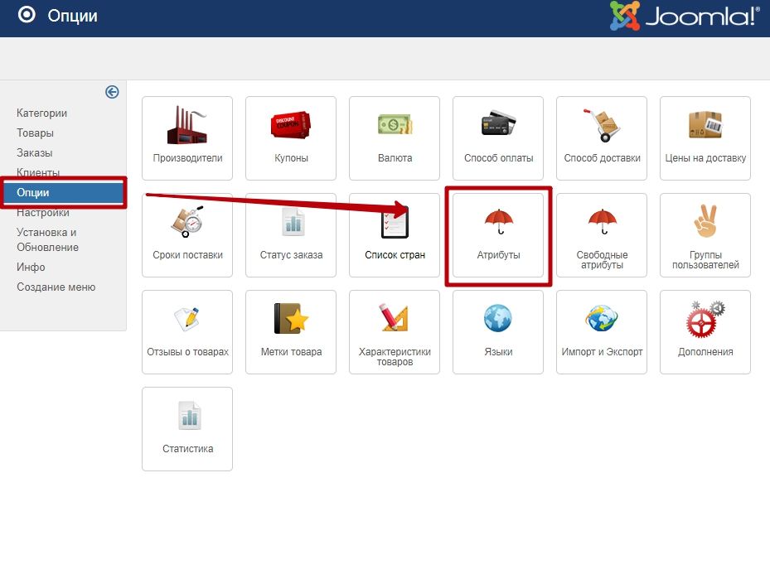
Task: Click the Опции header target icon
Action: 27,15
